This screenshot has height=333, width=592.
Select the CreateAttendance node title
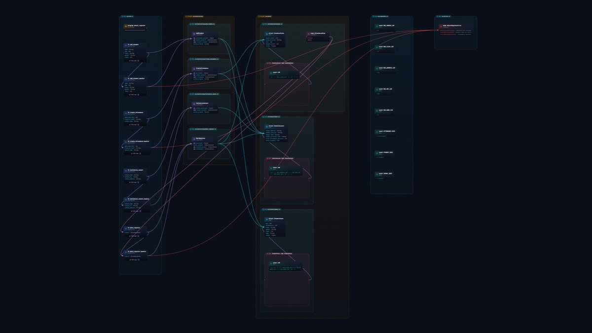(x=202, y=68)
